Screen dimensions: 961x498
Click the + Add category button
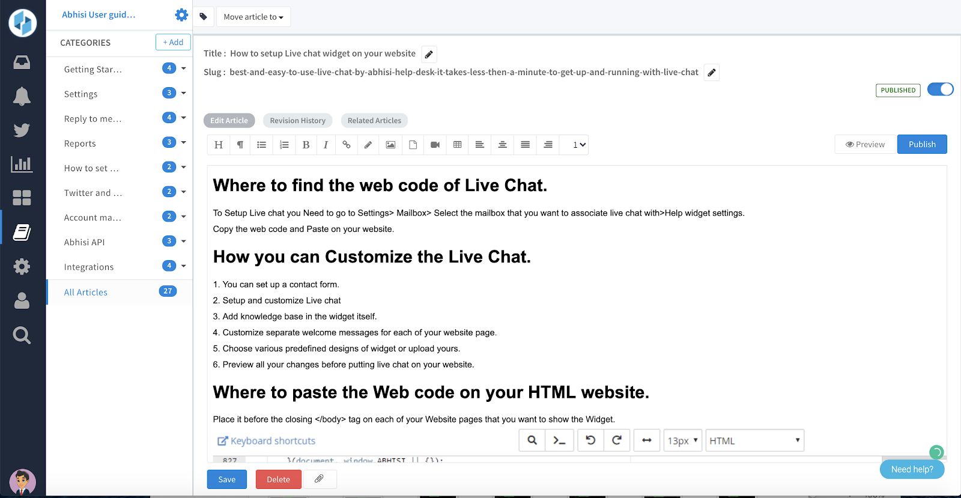pyautogui.click(x=173, y=42)
